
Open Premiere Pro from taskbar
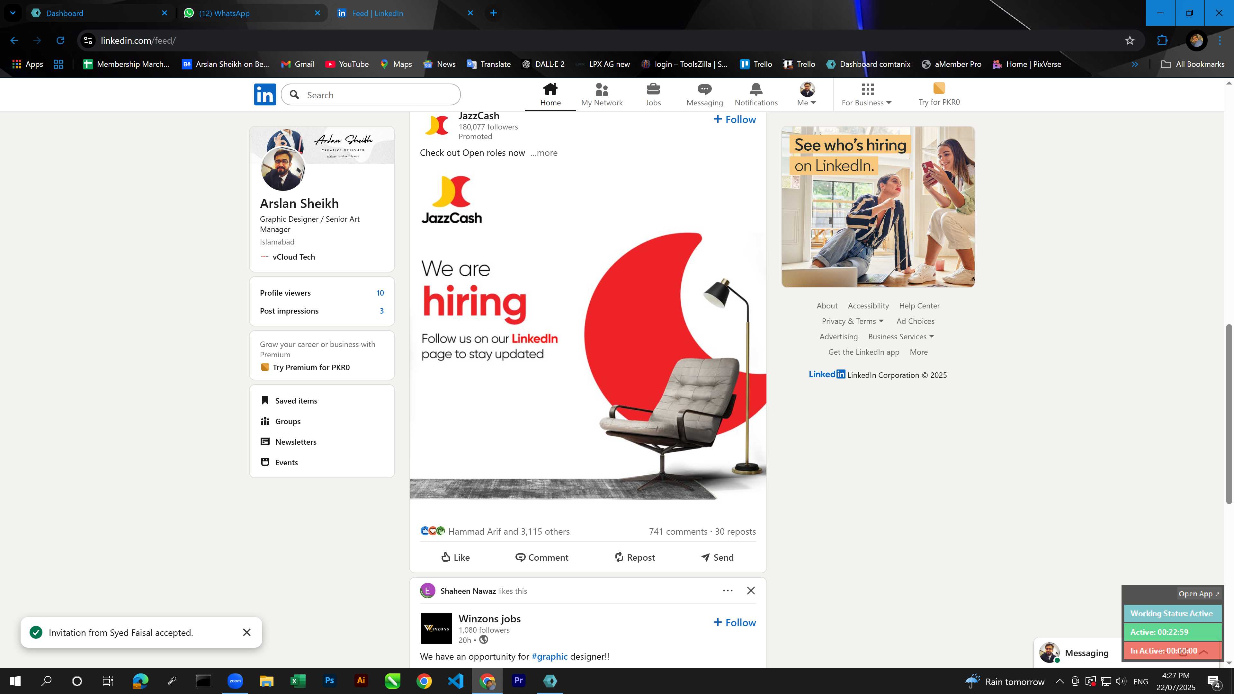click(518, 681)
